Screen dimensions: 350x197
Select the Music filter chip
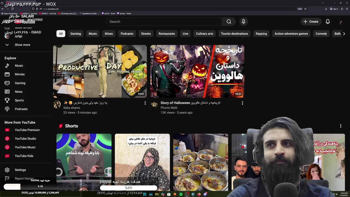click(93, 34)
